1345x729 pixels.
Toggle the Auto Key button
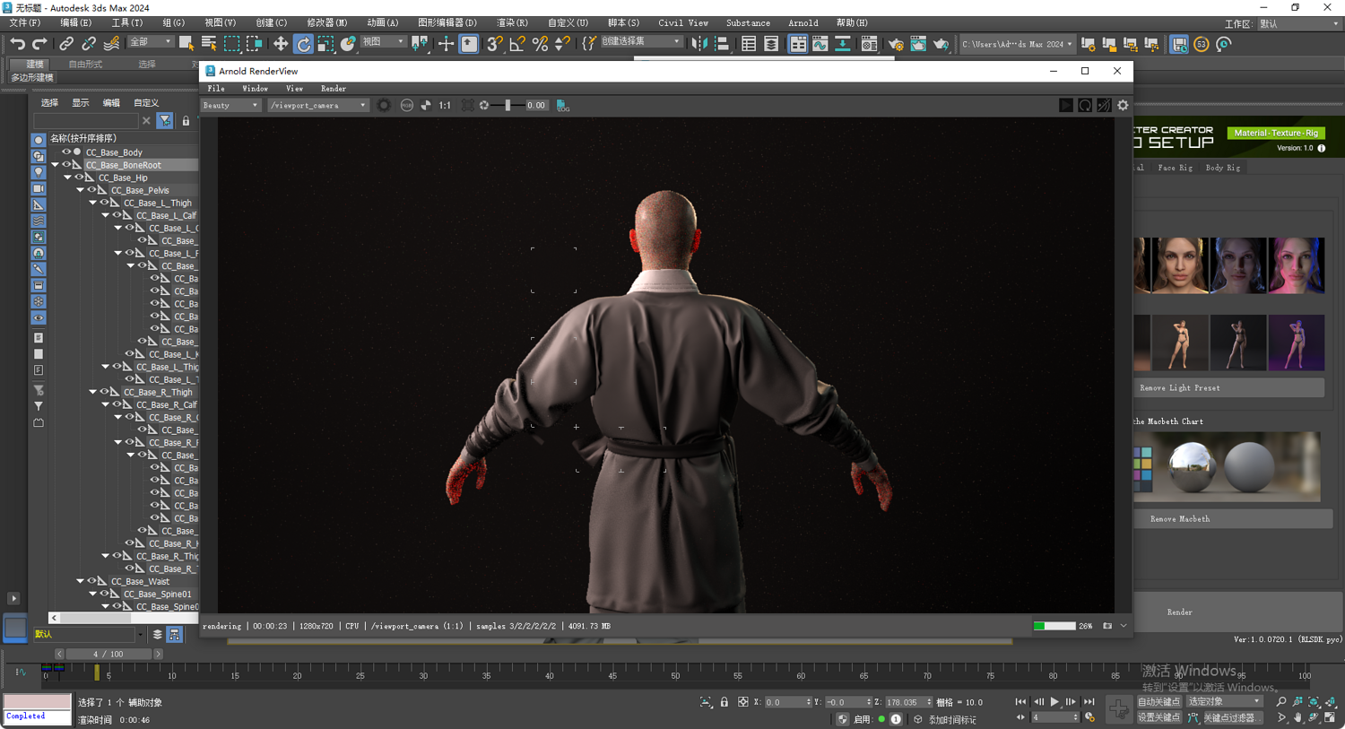pyautogui.click(x=1158, y=702)
